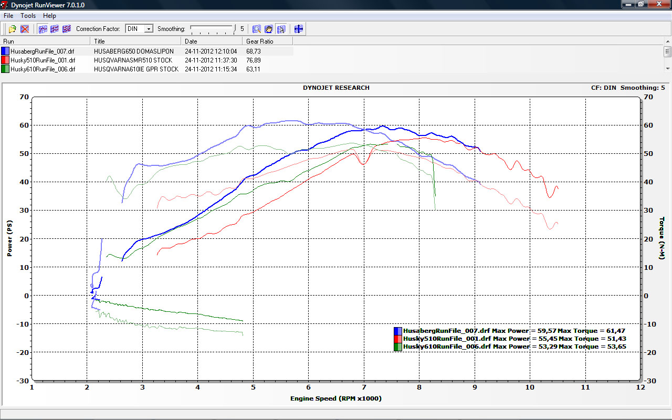Sort by the Gear Ratio column header
Image resolution: width=672 pixels, height=420 pixels.
[268, 41]
